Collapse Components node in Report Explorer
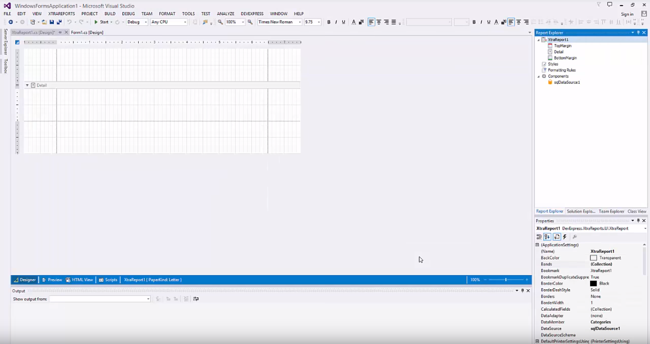650x344 pixels. coord(539,76)
